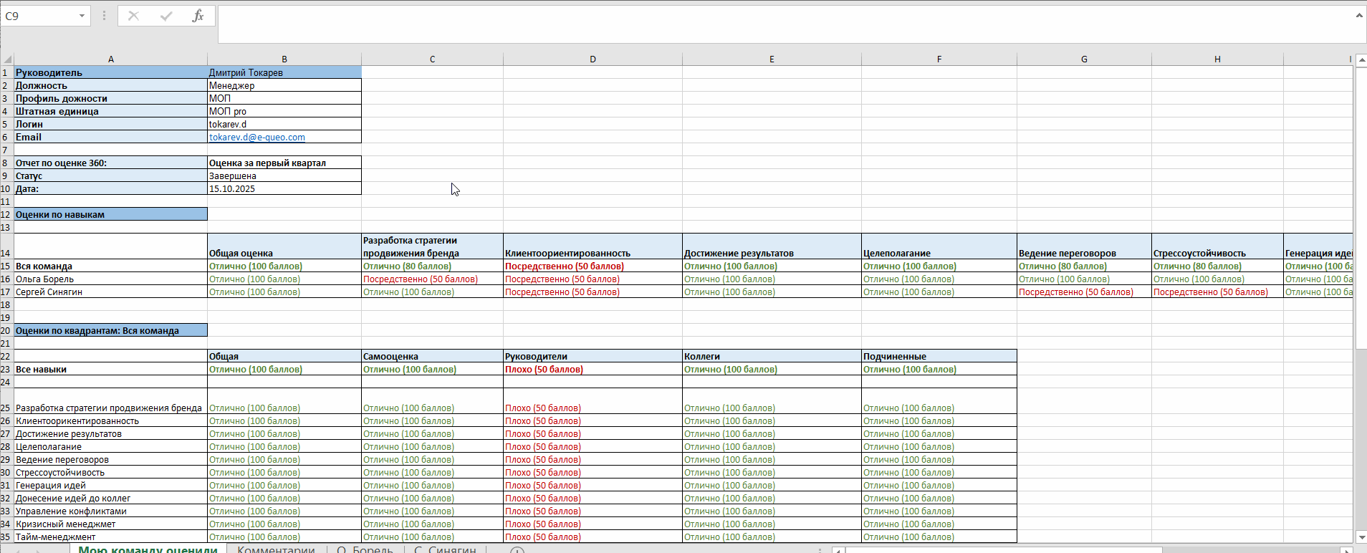The height and width of the screenshot is (553, 1367).
Task: Click the Достижение результатов heading cell
Action: tap(772, 246)
